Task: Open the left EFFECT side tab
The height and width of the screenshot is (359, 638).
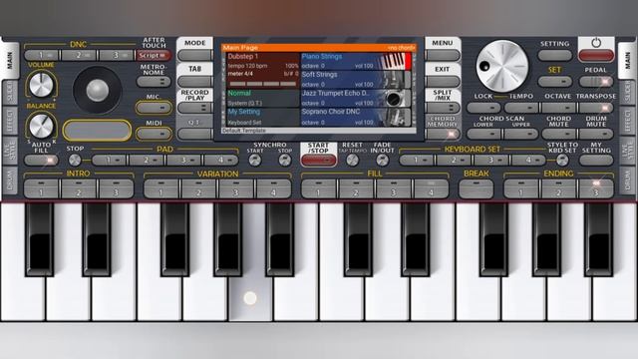Action: click(x=10, y=121)
